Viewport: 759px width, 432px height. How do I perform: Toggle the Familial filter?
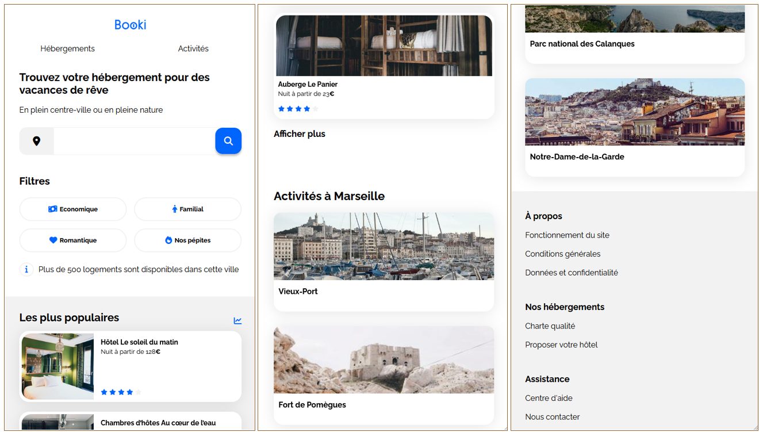pyautogui.click(x=187, y=209)
